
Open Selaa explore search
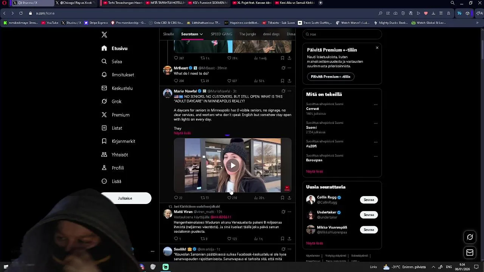tap(112, 62)
